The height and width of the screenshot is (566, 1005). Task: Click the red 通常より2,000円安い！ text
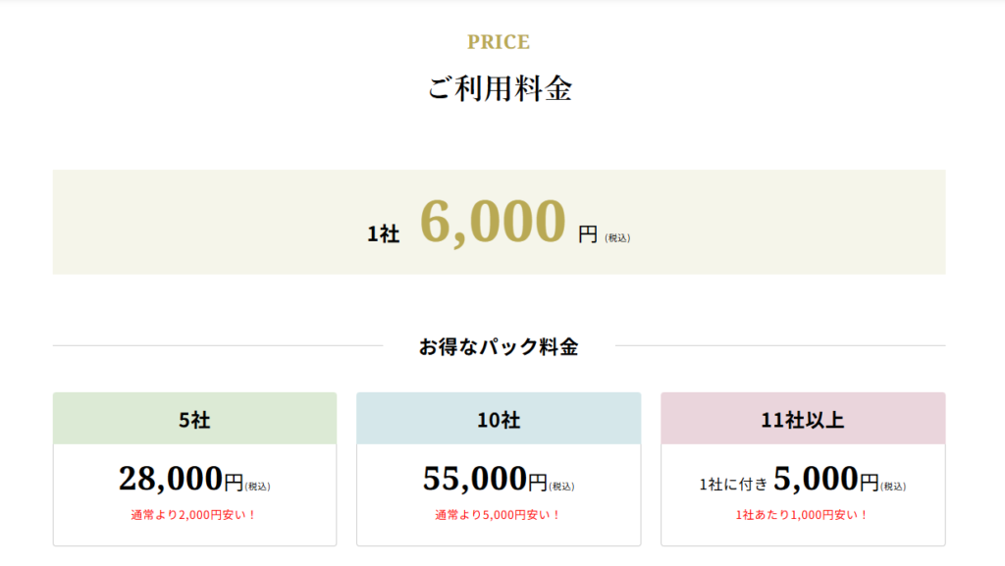pyautogui.click(x=194, y=514)
